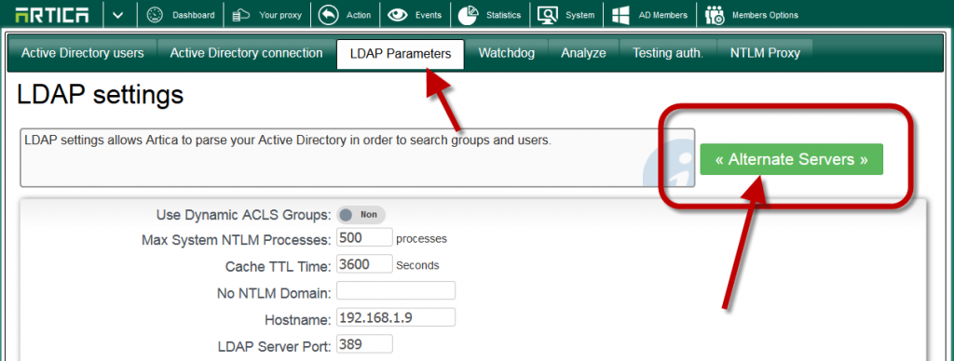
Task: Expand the chevron dropdown beside Artica logo
Action: [118, 15]
